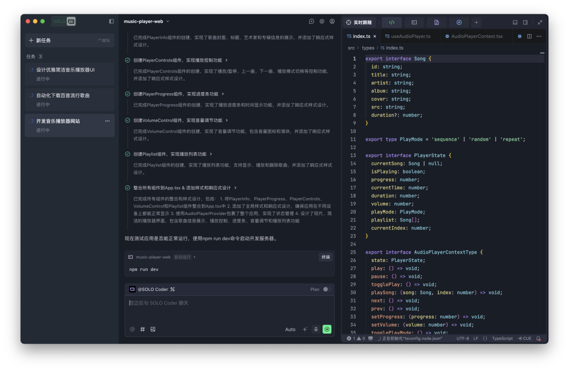The height and width of the screenshot is (371, 569).
Task: Click the split editor icon
Action: tap(529, 36)
